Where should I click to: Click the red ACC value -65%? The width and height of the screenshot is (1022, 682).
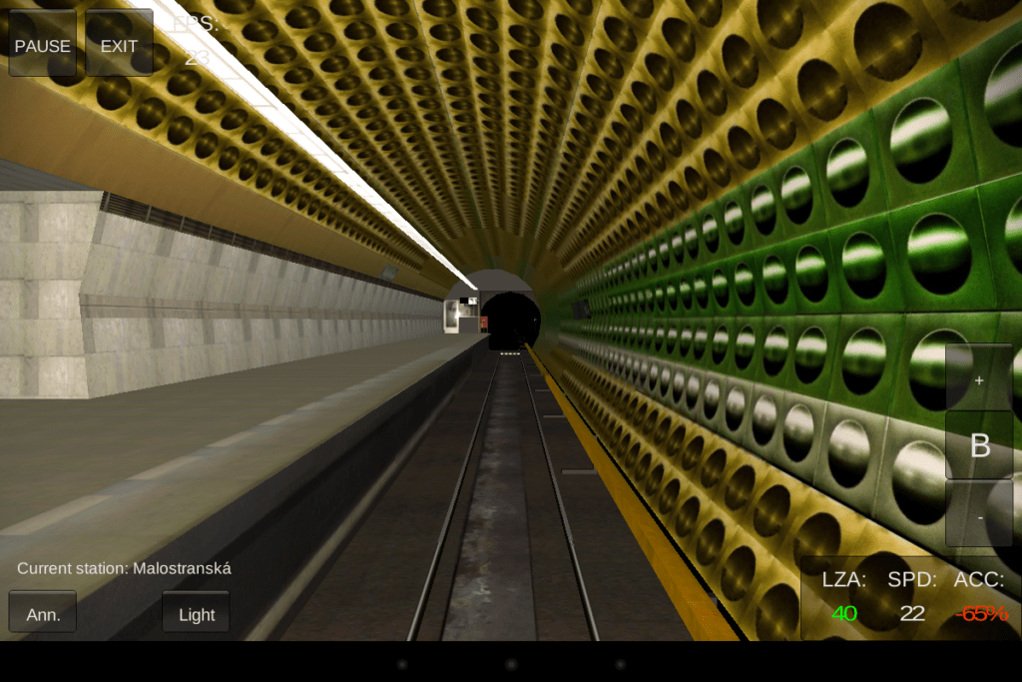[x=981, y=613]
